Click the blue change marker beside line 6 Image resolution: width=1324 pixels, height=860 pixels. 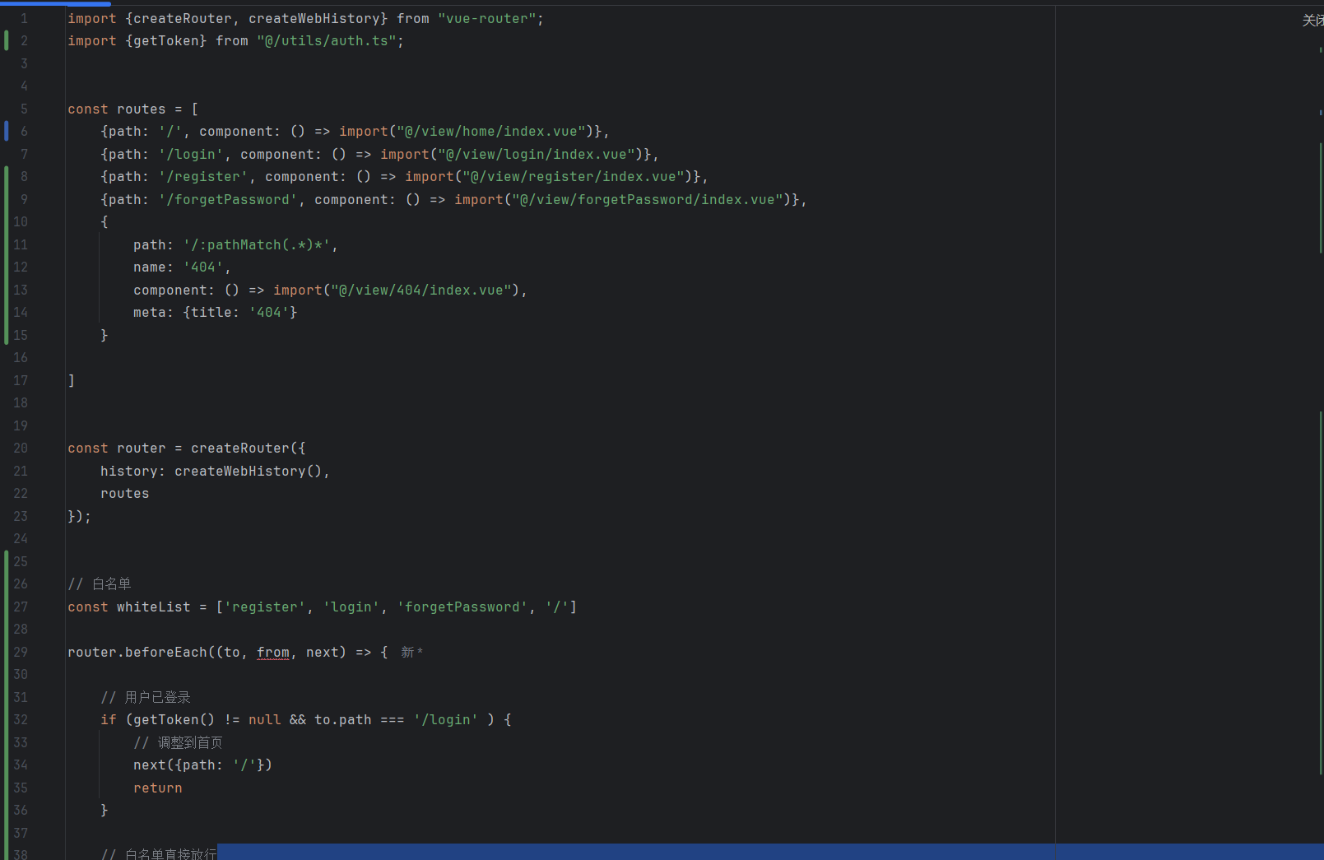[6, 132]
